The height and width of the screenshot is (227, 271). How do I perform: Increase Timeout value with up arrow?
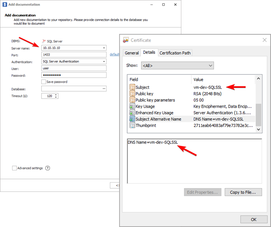tap(56, 95)
